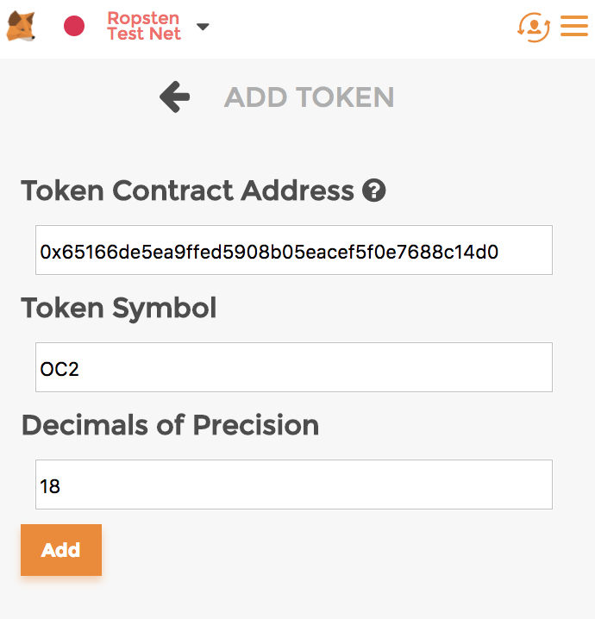This screenshot has height=619, width=595.
Task: Place cursor after the 18 decimals value
Action: pyautogui.click(x=61, y=486)
